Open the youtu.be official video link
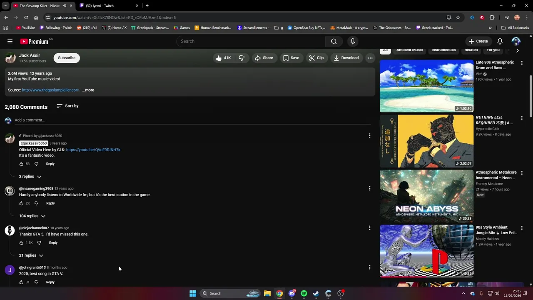 tap(93, 150)
